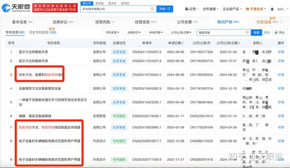Open 详情 for patent row 5
The image size is (290, 168).
(x=281, y=102)
